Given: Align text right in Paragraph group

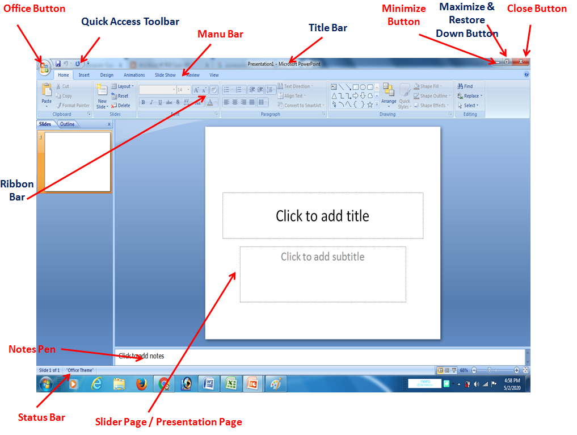Looking at the screenshot, I should click(243, 102).
